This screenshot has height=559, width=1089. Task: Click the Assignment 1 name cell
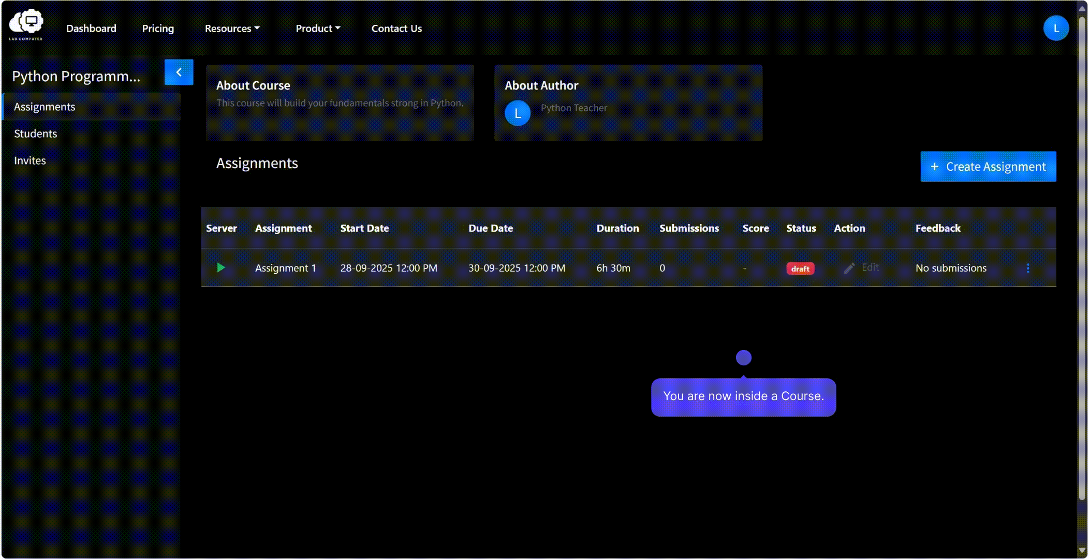tap(285, 268)
